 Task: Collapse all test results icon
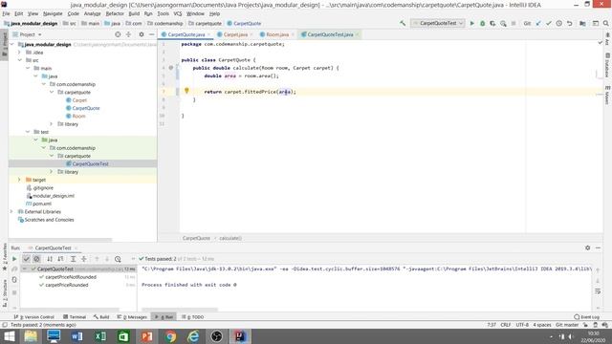click(x=84, y=259)
